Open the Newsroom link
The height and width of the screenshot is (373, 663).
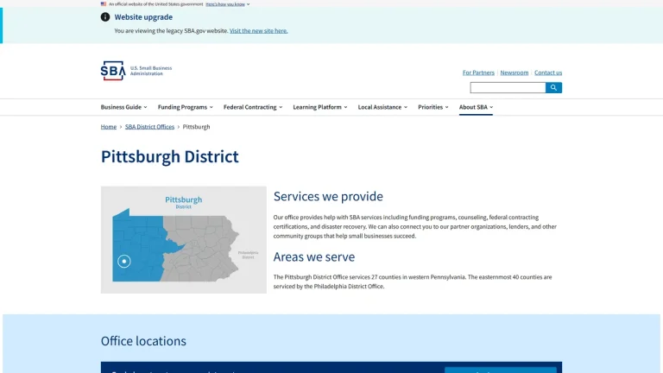click(x=515, y=73)
